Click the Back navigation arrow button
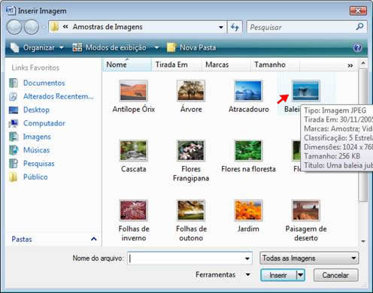 tap(14, 27)
